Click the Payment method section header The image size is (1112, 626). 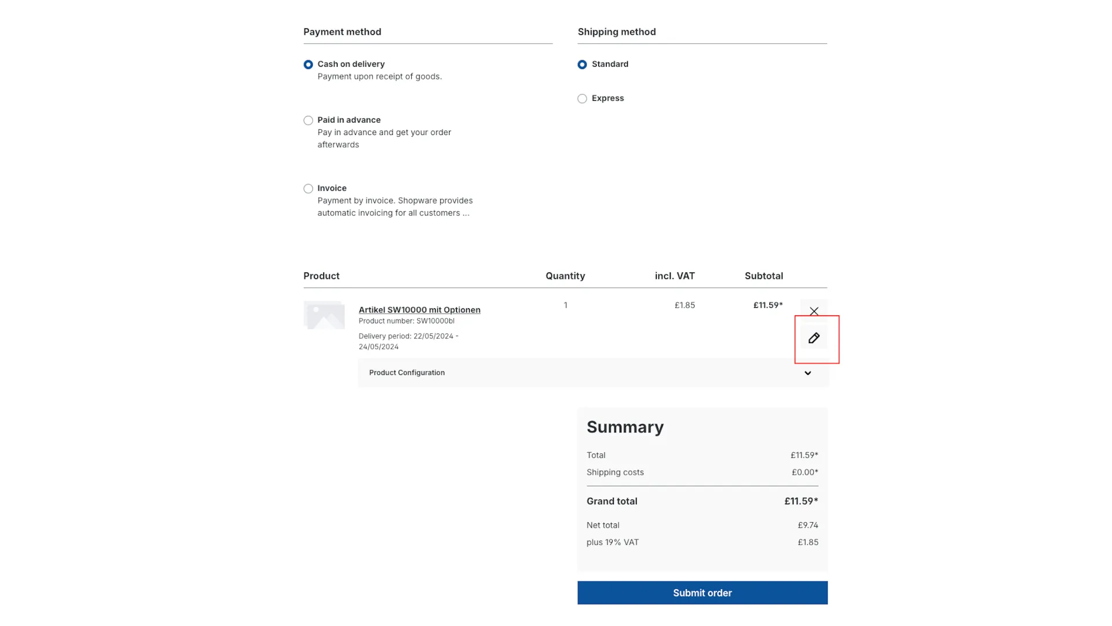coord(342,32)
